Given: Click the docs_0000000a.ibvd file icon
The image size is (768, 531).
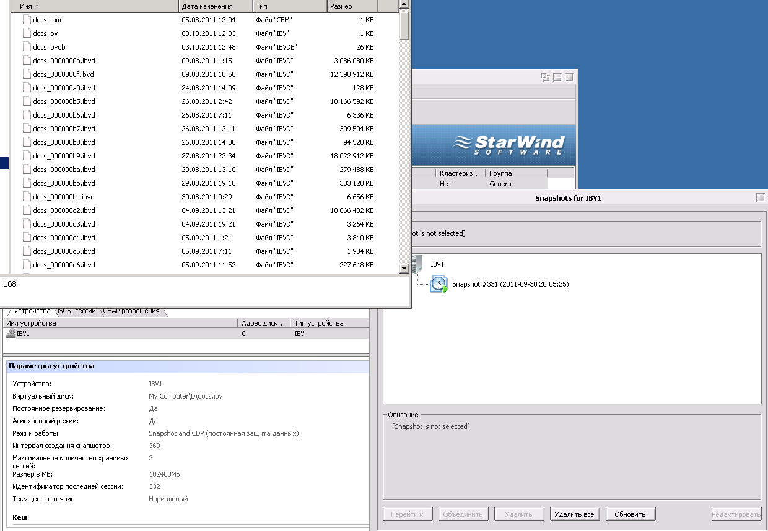Looking at the screenshot, I should tap(27, 61).
